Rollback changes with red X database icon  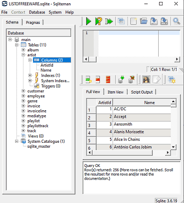[x=131, y=80]
